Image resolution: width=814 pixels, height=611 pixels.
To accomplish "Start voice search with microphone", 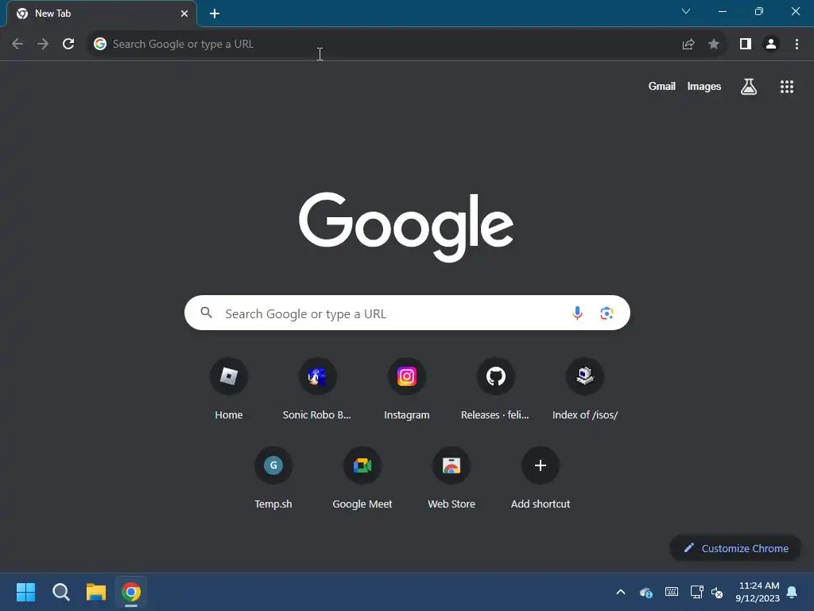I will click(577, 313).
